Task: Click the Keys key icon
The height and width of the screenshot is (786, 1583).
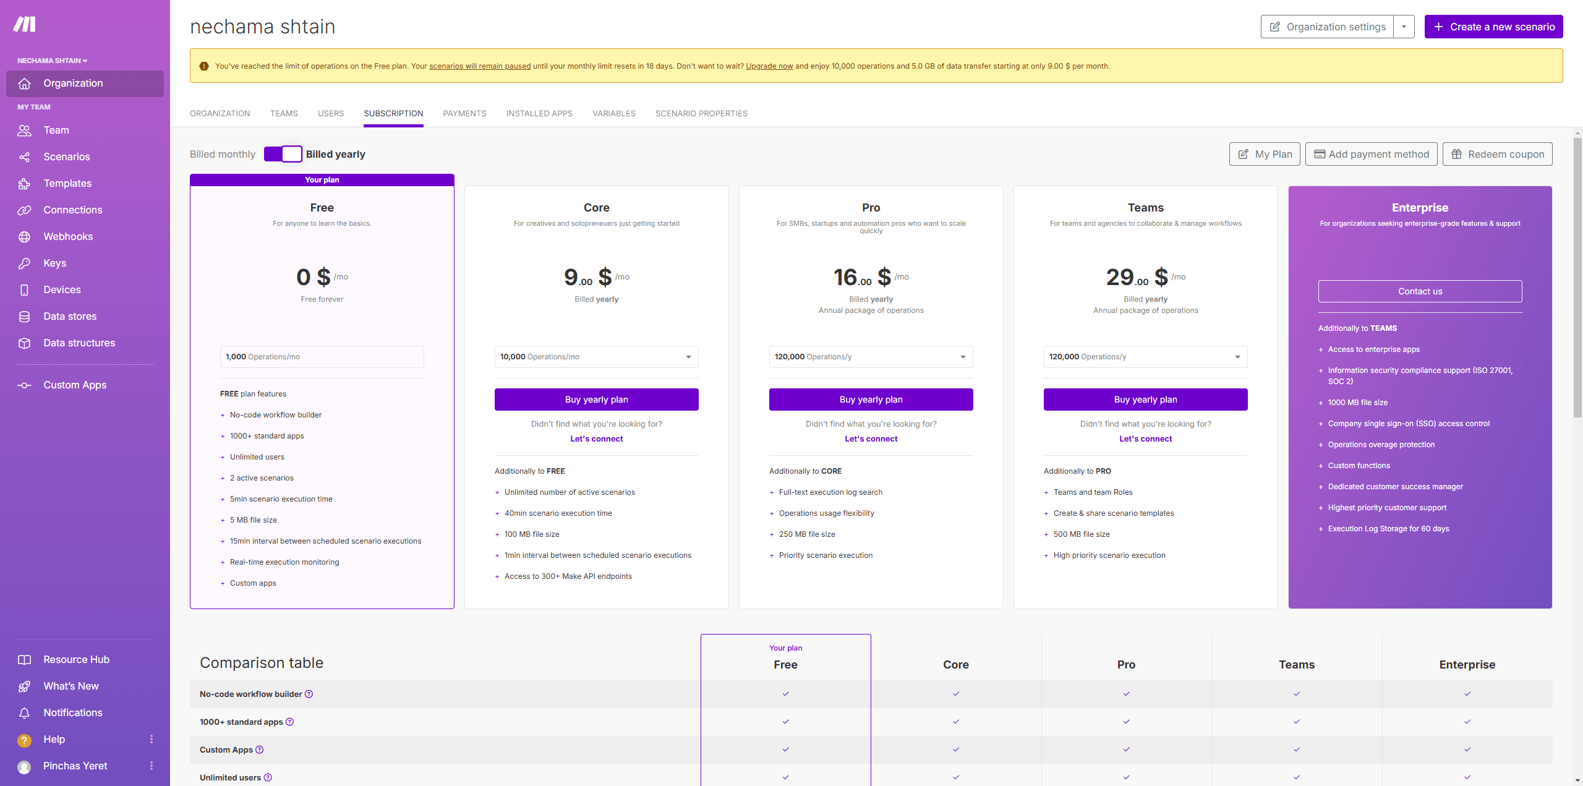Action: [25, 263]
